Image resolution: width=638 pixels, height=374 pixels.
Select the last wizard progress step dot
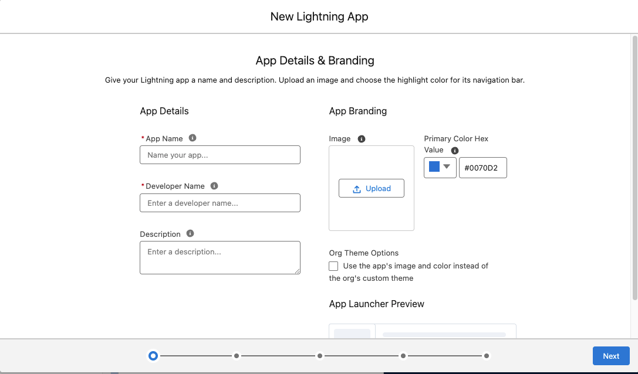coord(486,355)
